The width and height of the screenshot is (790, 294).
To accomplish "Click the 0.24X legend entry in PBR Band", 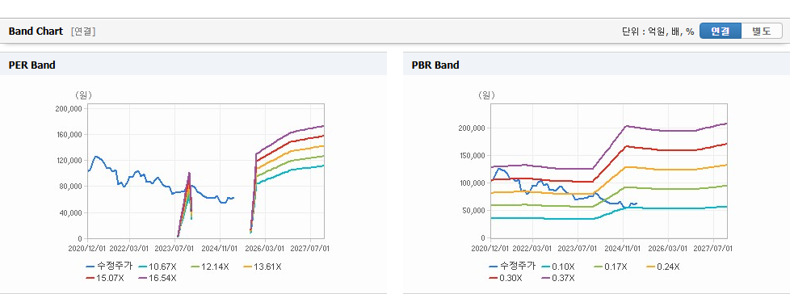I will [663, 267].
